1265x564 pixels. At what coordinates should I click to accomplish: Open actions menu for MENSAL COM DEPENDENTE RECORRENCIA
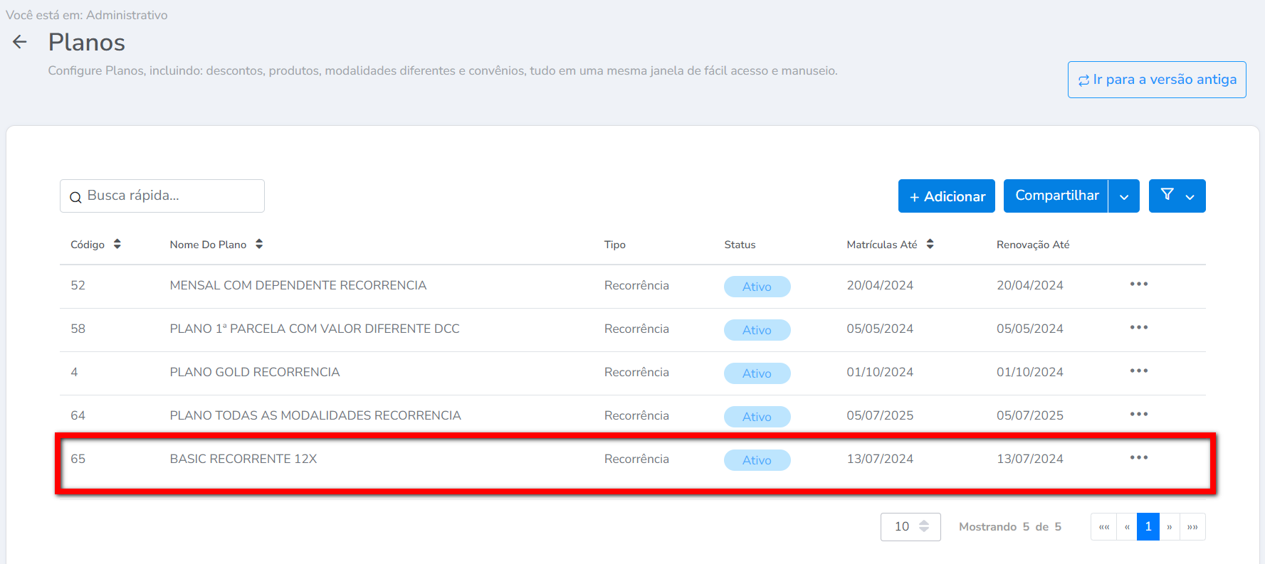pos(1138,284)
